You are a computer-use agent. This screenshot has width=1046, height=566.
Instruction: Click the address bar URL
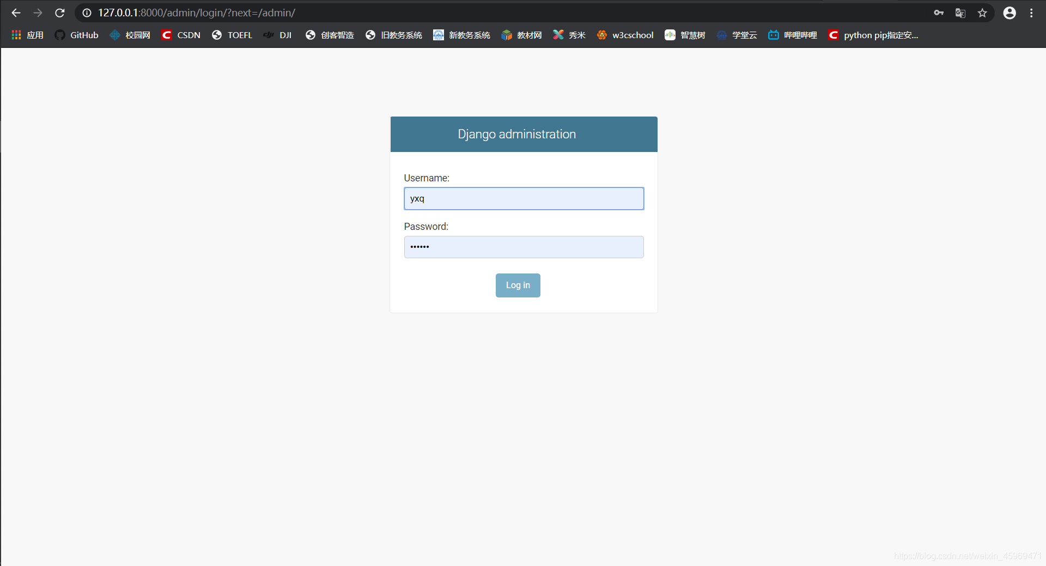pyautogui.click(x=197, y=13)
